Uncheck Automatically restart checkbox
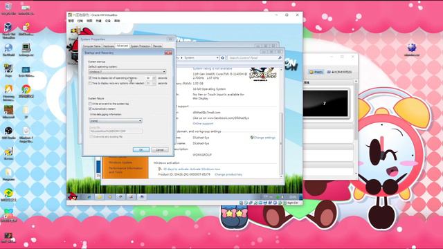Viewport: 443px width, 249px height. 90,109
